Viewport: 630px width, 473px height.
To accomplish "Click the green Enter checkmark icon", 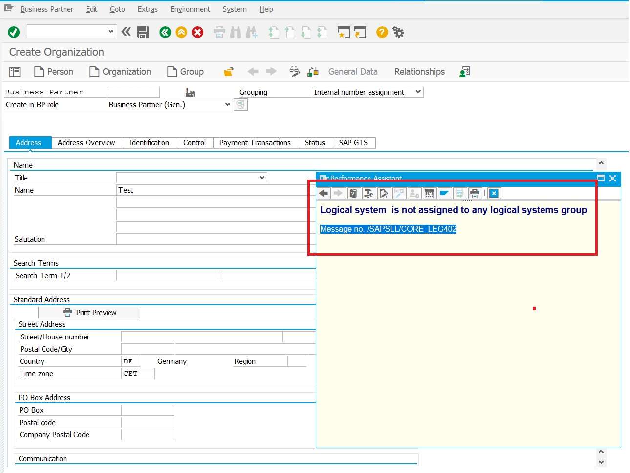I will pyautogui.click(x=14, y=32).
